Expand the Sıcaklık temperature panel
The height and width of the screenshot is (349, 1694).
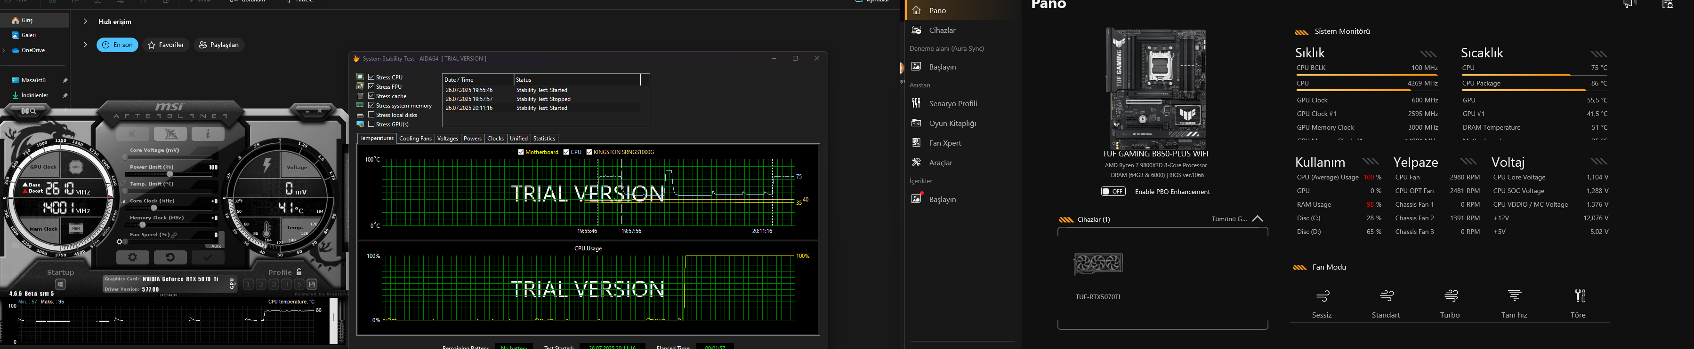(1598, 54)
